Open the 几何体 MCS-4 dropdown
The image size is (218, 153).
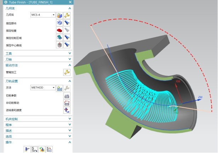point(53,15)
